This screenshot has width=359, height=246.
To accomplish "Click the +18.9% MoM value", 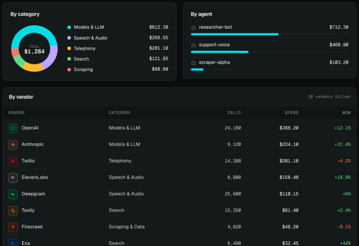I will (343, 177).
